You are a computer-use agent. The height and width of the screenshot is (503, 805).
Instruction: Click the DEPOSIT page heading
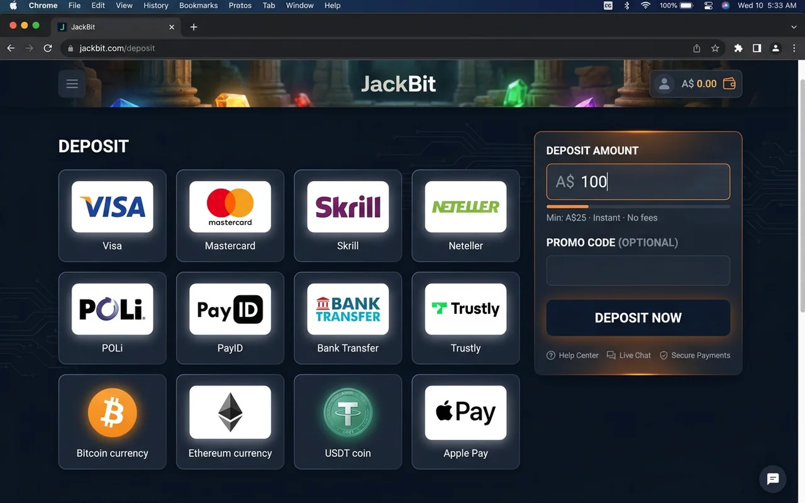(94, 146)
